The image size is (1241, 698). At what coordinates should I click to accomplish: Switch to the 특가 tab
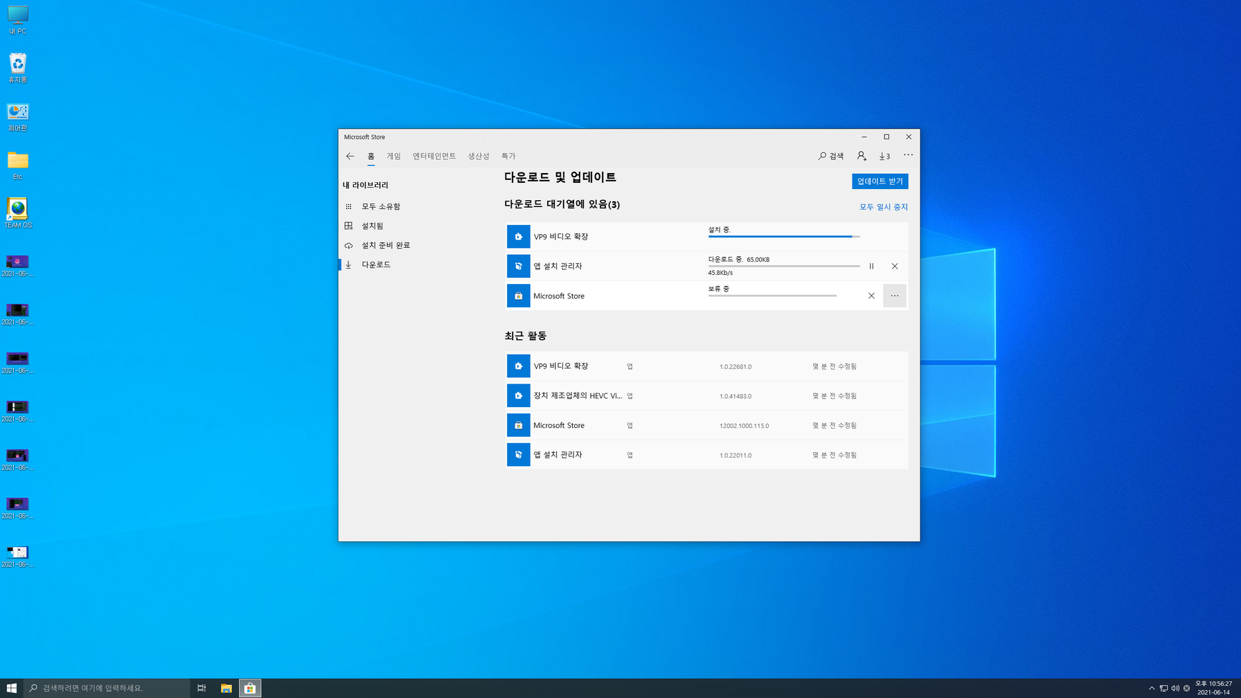pos(508,156)
